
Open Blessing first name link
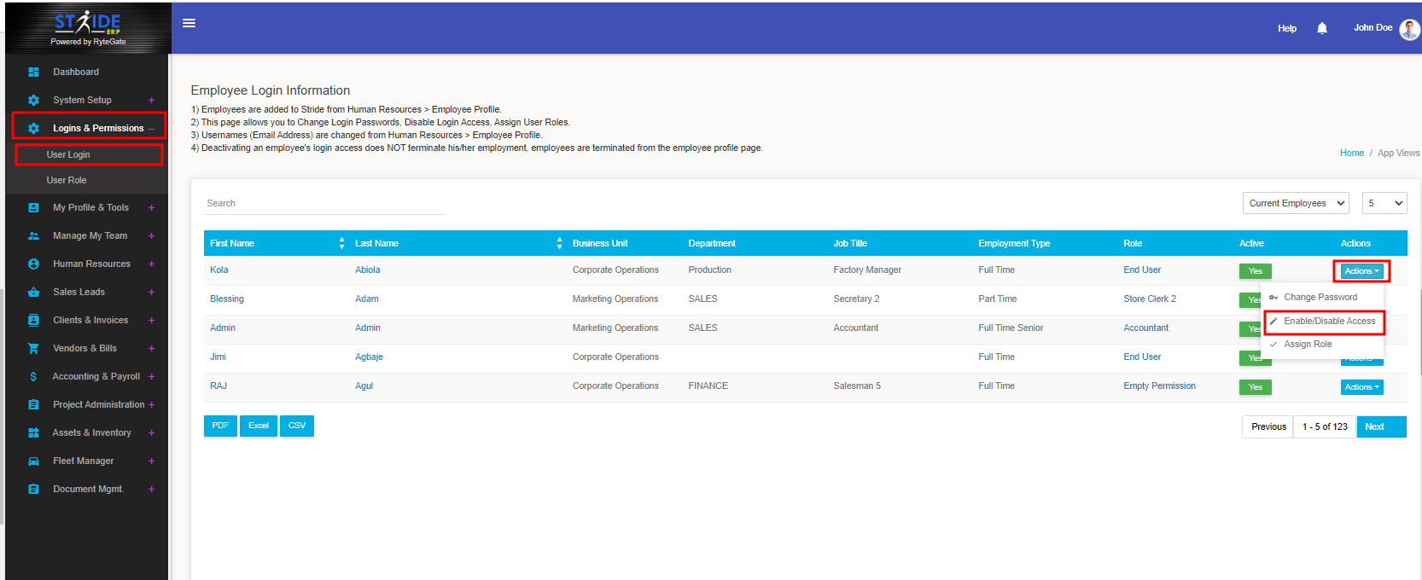[x=227, y=299]
